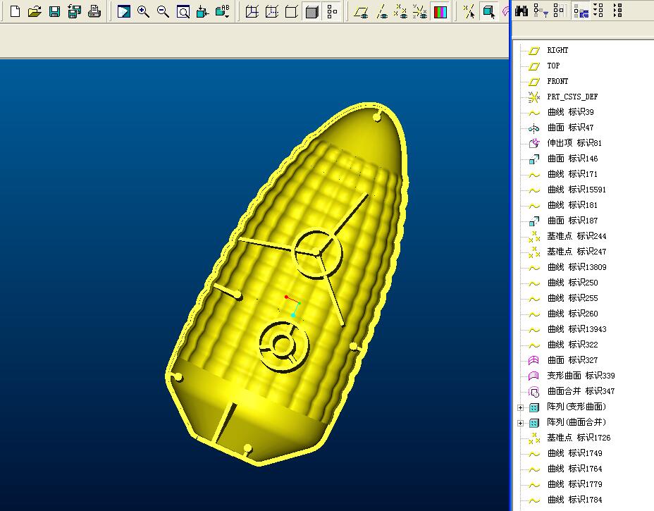Screen dimensions: 654x511
Task: Click the binoculars find icon in model tree
Action: [522, 11]
